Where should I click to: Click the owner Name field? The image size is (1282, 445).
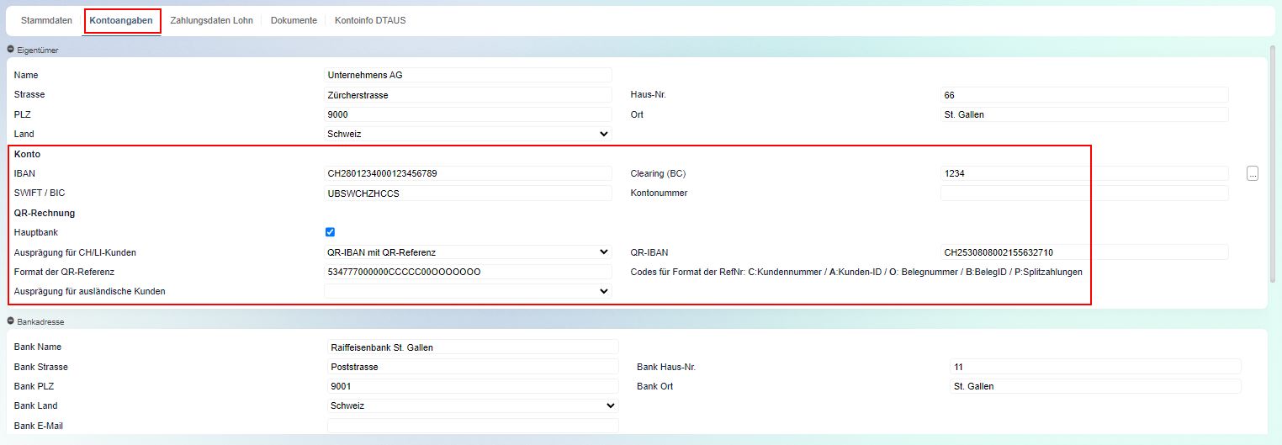468,75
